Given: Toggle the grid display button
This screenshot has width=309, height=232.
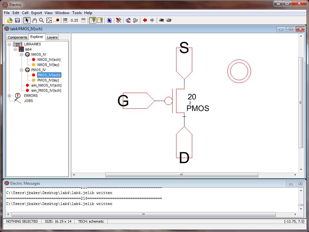Looking at the screenshot, I should [x=65, y=20].
